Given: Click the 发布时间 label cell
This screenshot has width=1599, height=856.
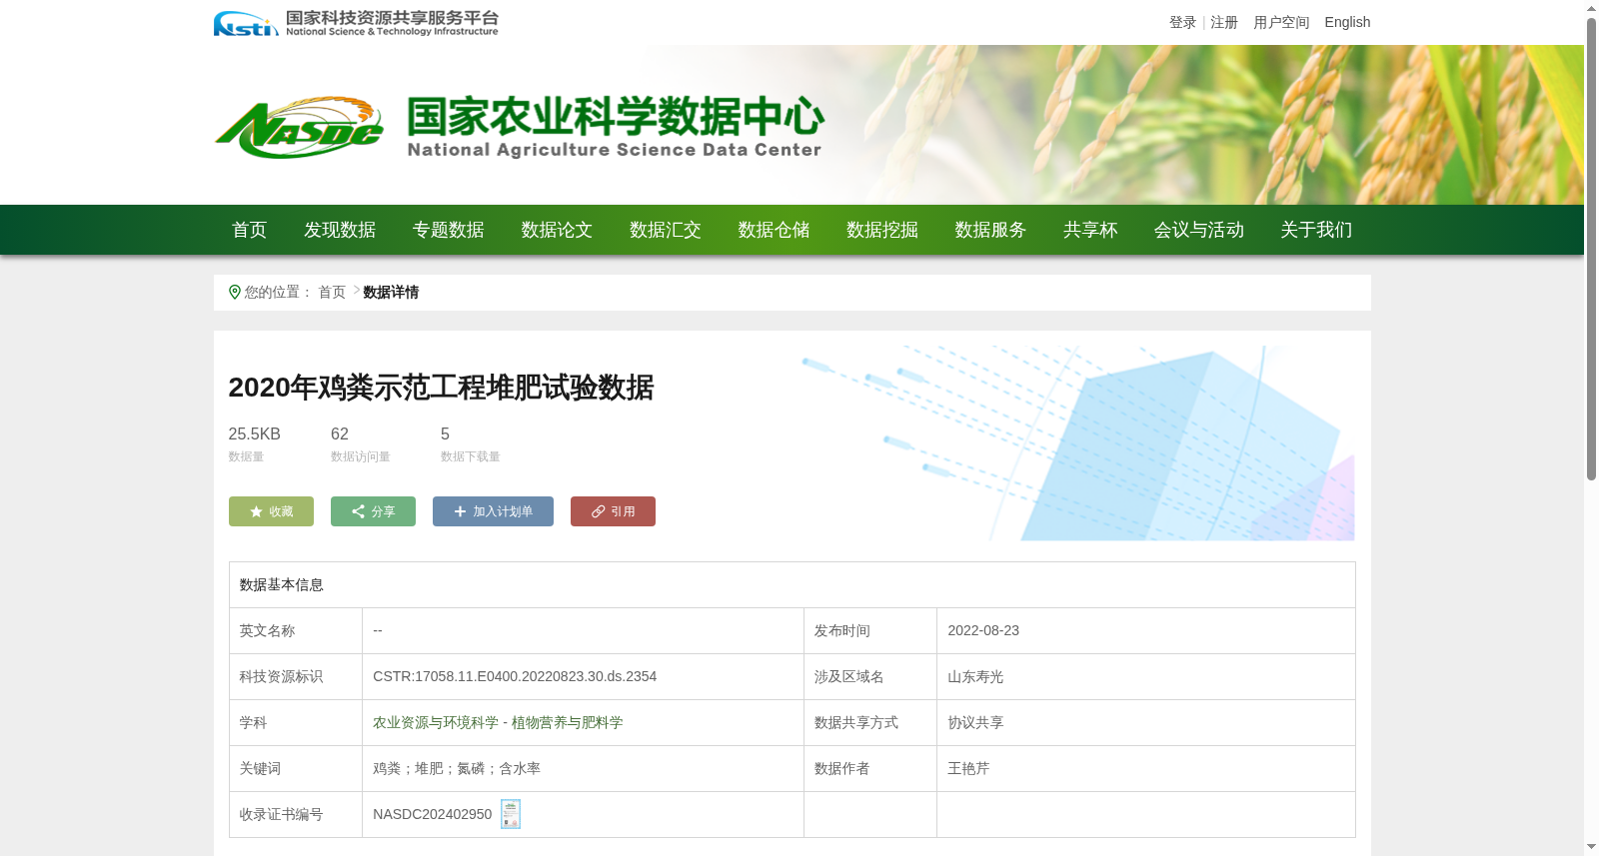Looking at the screenshot, I should pyautogui.click(x=870, y=630).
